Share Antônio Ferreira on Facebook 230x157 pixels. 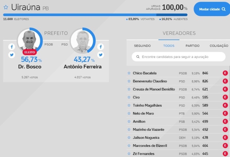pyautogui.click(x=101, y=47)
